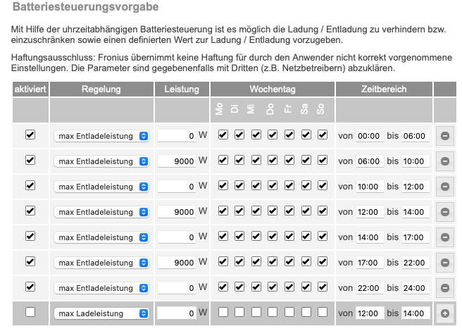The image size is (462, 331).
Task: Remove the 00:00 to 06:00 schedule row
Action: pos(444,136)
